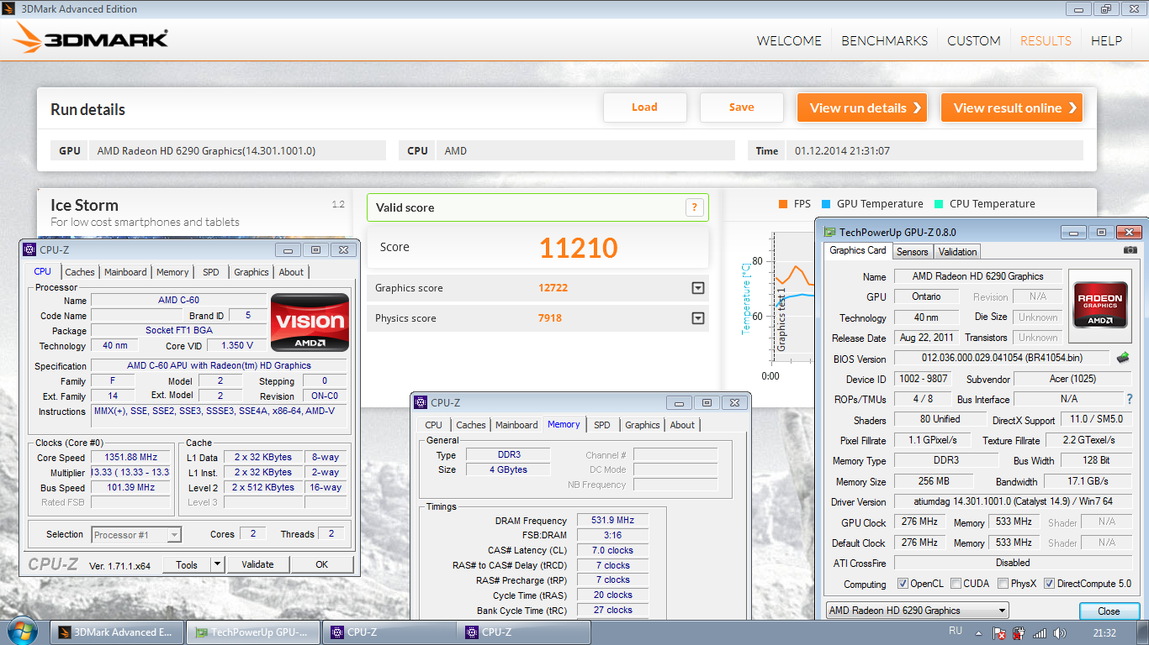Expand the Physics score details arrow

(697, 318)
